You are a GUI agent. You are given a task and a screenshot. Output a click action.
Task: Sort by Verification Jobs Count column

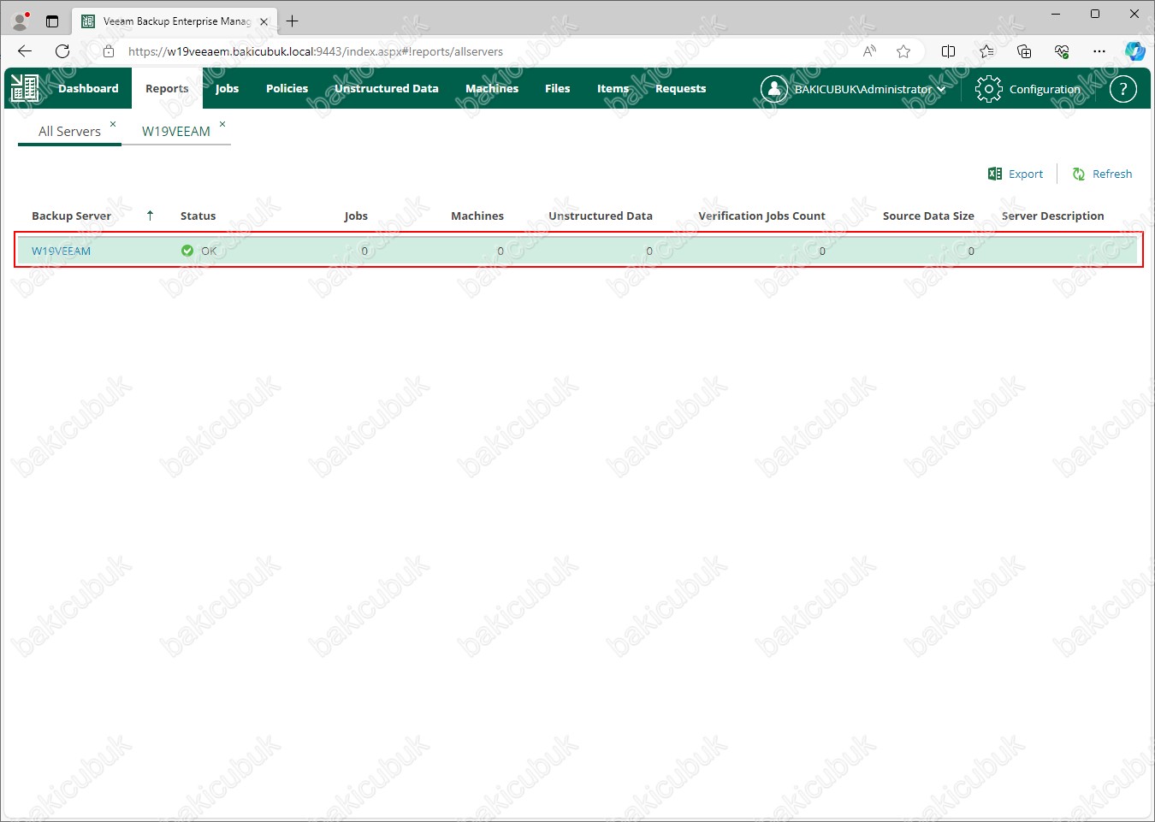761,216
